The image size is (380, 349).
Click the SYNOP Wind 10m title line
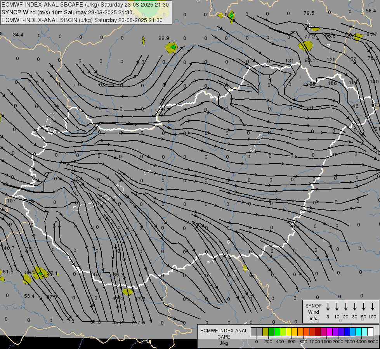pyautogui.click(x=67, y=12)
